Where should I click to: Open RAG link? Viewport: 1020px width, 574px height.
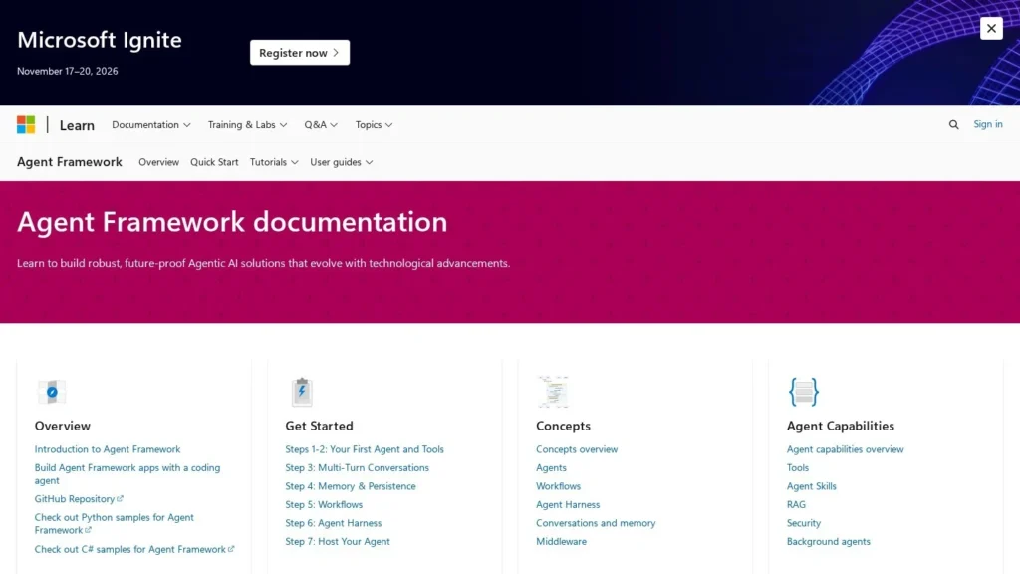(x=796, y=504)
